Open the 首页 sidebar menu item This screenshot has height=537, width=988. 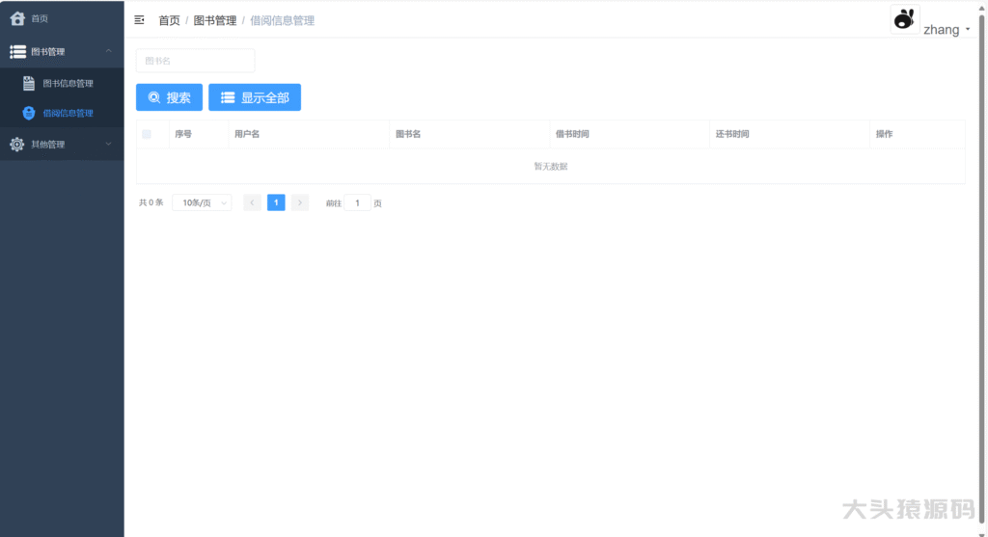click(x=62, y=18)
